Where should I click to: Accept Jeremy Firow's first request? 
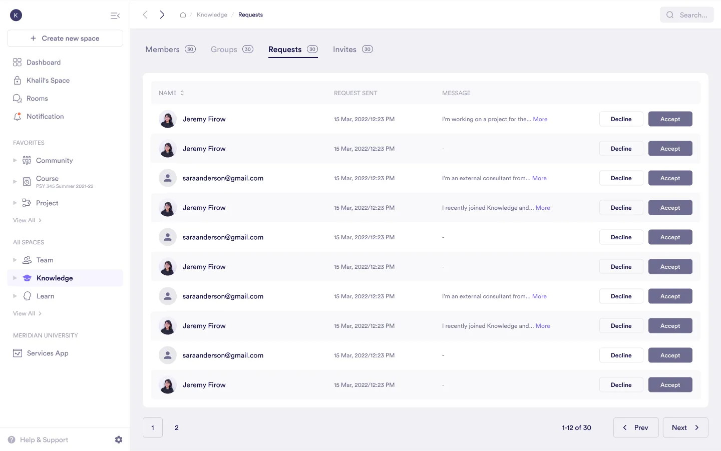coord(670,119)
